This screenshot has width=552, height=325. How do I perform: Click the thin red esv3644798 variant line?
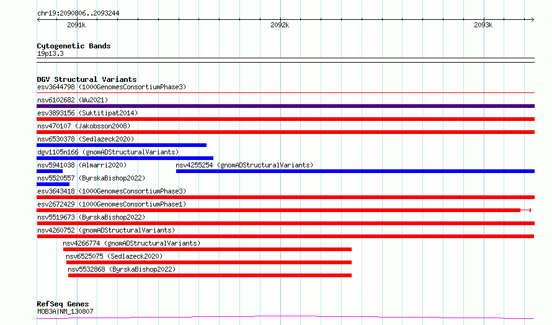[x=285, y=93]
